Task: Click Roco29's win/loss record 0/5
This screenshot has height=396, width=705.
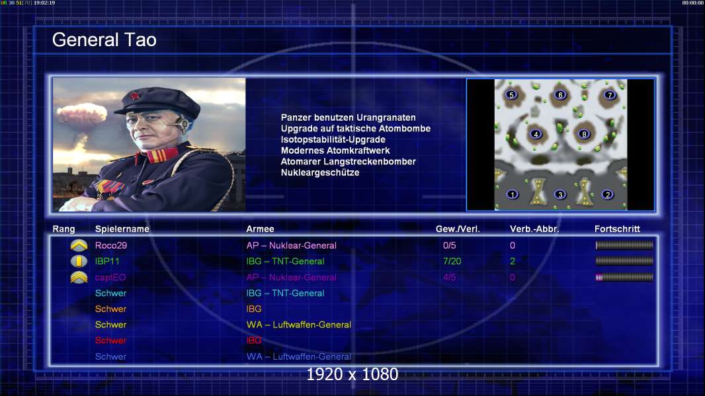Action: (x=449, y=246)
